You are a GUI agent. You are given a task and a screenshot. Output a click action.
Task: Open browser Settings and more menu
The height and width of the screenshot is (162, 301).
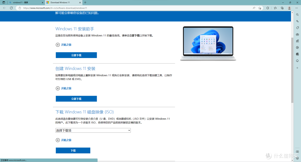point(297,8)
